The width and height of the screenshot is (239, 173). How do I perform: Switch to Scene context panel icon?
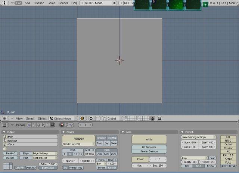point(53,125)
